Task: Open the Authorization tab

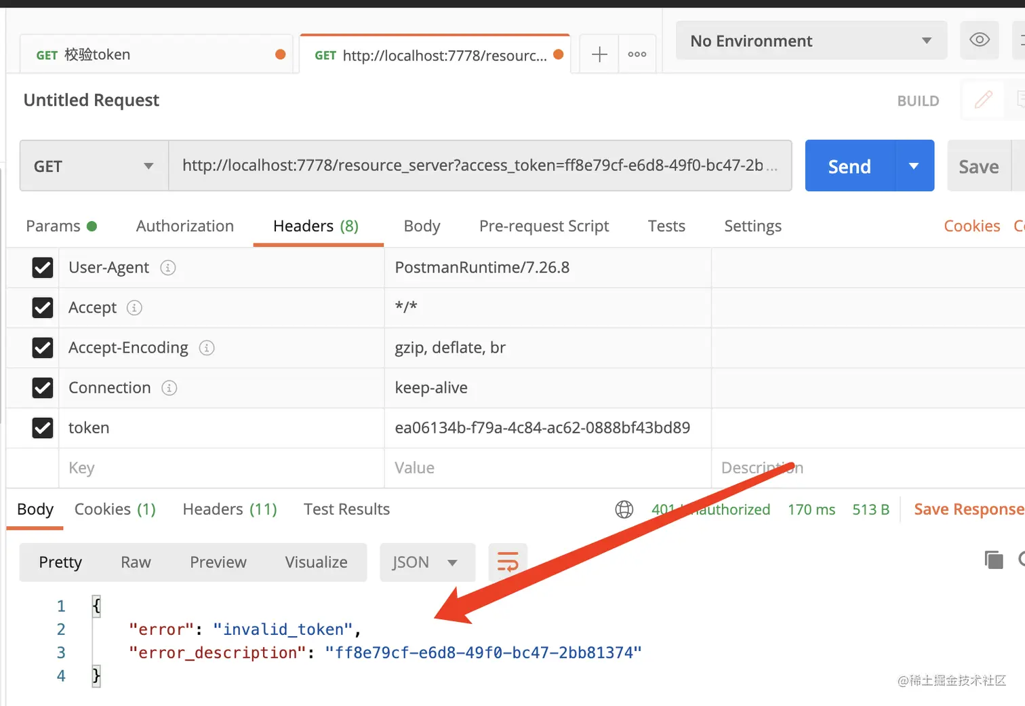Action: click(185, 226)
